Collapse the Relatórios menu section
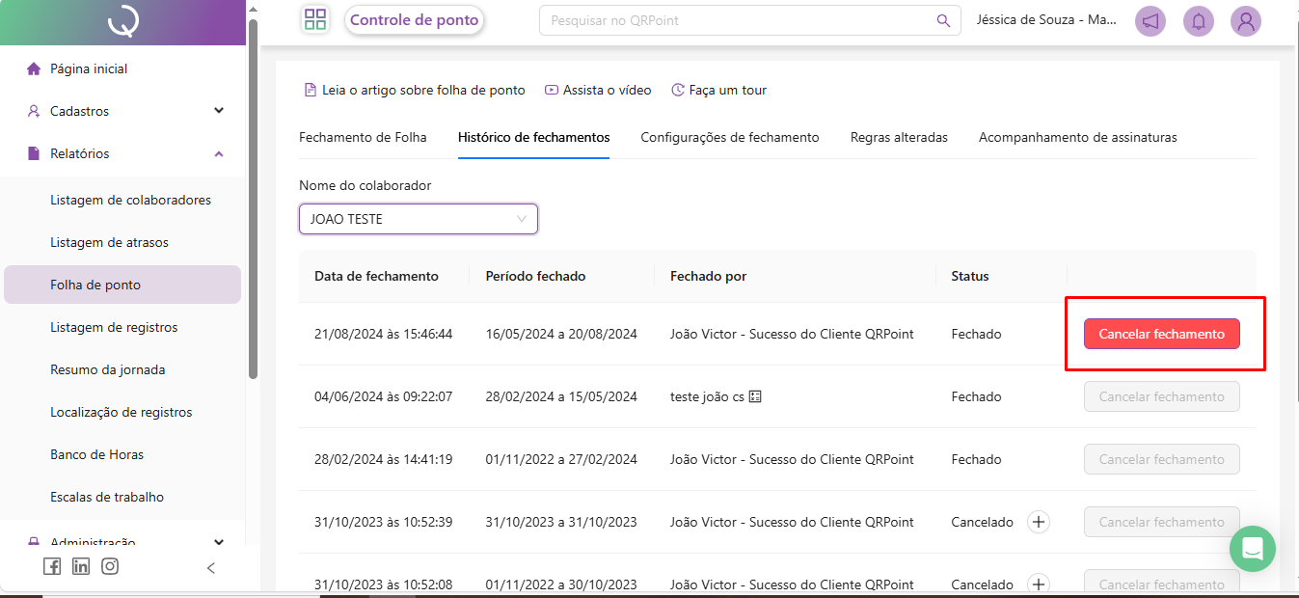The image size is (1299, 598). pos(219,153)
